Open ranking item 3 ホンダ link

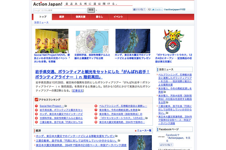61,114
